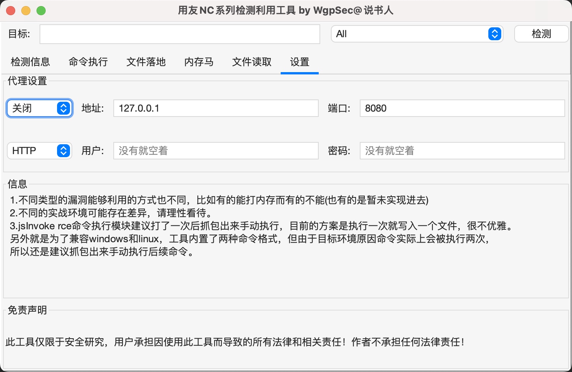
Task: Select the 设置 tab
Action: [x=299, y=62]
